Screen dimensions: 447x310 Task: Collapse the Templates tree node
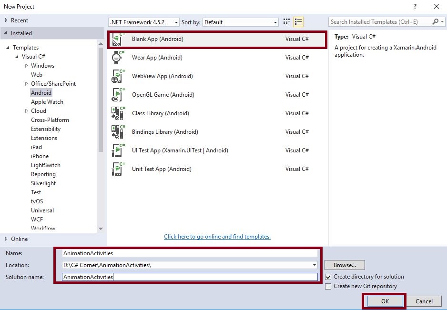click(x=8, y=48)
